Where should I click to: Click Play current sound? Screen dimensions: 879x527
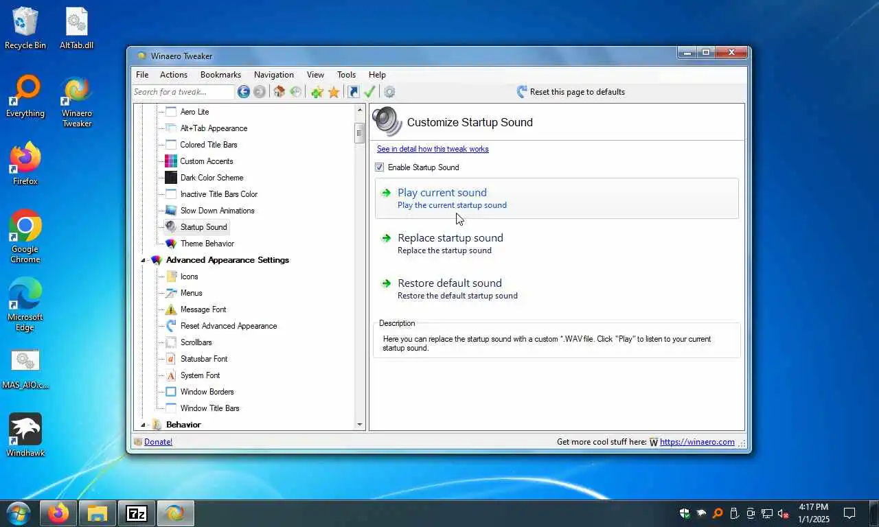point(557,198)
